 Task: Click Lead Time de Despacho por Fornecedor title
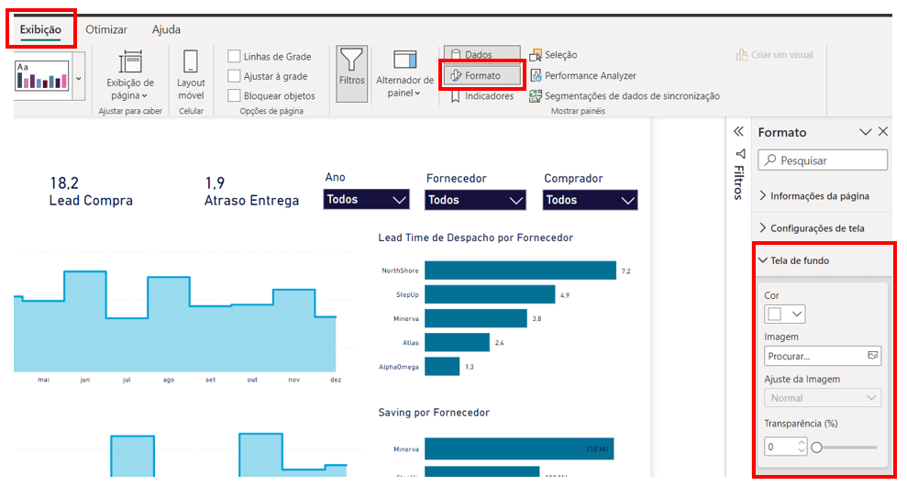(x=475, y=237)
